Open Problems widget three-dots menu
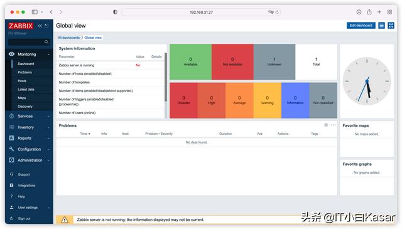 333,125
